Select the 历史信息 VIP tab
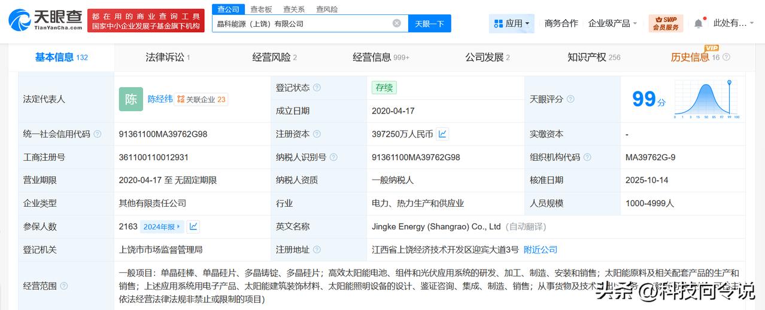765x310 pixels. coord(695,57)
